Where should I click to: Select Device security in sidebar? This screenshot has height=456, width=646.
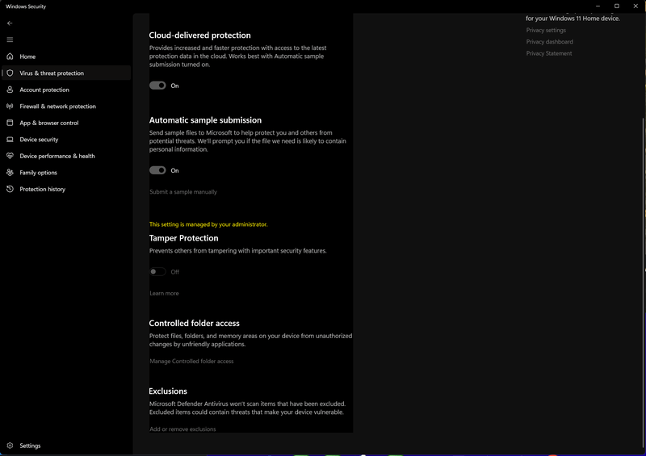tap(66, 140)
